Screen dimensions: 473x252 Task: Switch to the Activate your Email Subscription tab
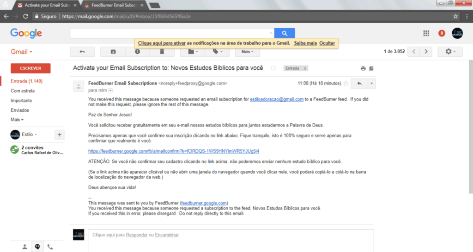click(45, 5)
